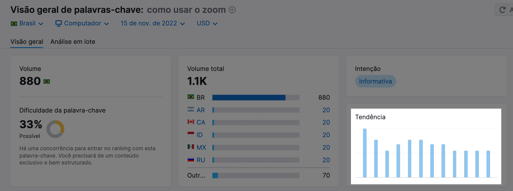Image resolution: width=513 pixels, height=191 pixels.
Task: Switch to the Visão geral tab
Action: coord(27,42)
